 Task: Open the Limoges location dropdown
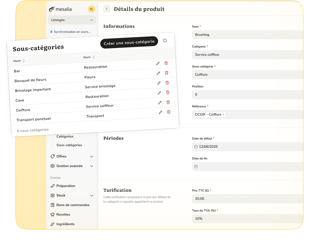click(x=72, y=20)
